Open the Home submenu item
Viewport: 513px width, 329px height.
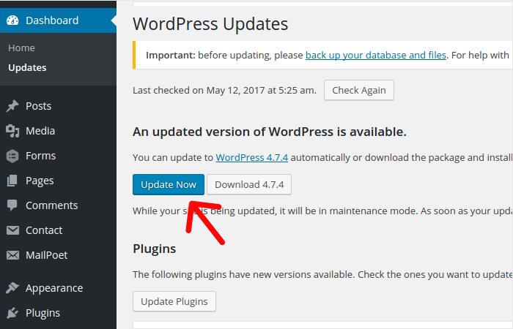coord(21,48)
